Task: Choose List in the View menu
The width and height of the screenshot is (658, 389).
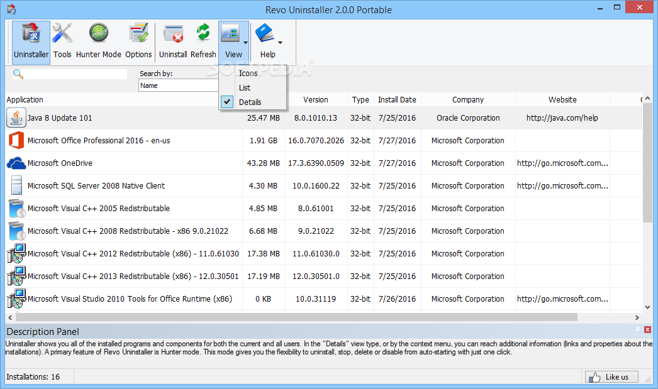Action: pyautogui.click(x=253, y=87)
